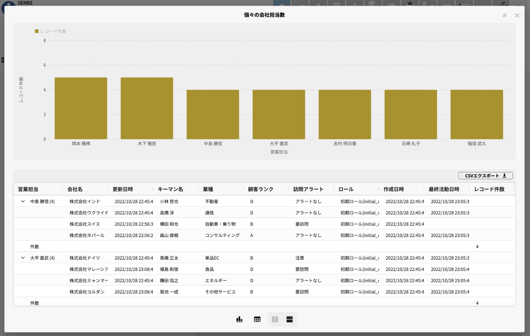
Task: Click 株式会社ドイツ company name cell
Action: pos(85,258)
